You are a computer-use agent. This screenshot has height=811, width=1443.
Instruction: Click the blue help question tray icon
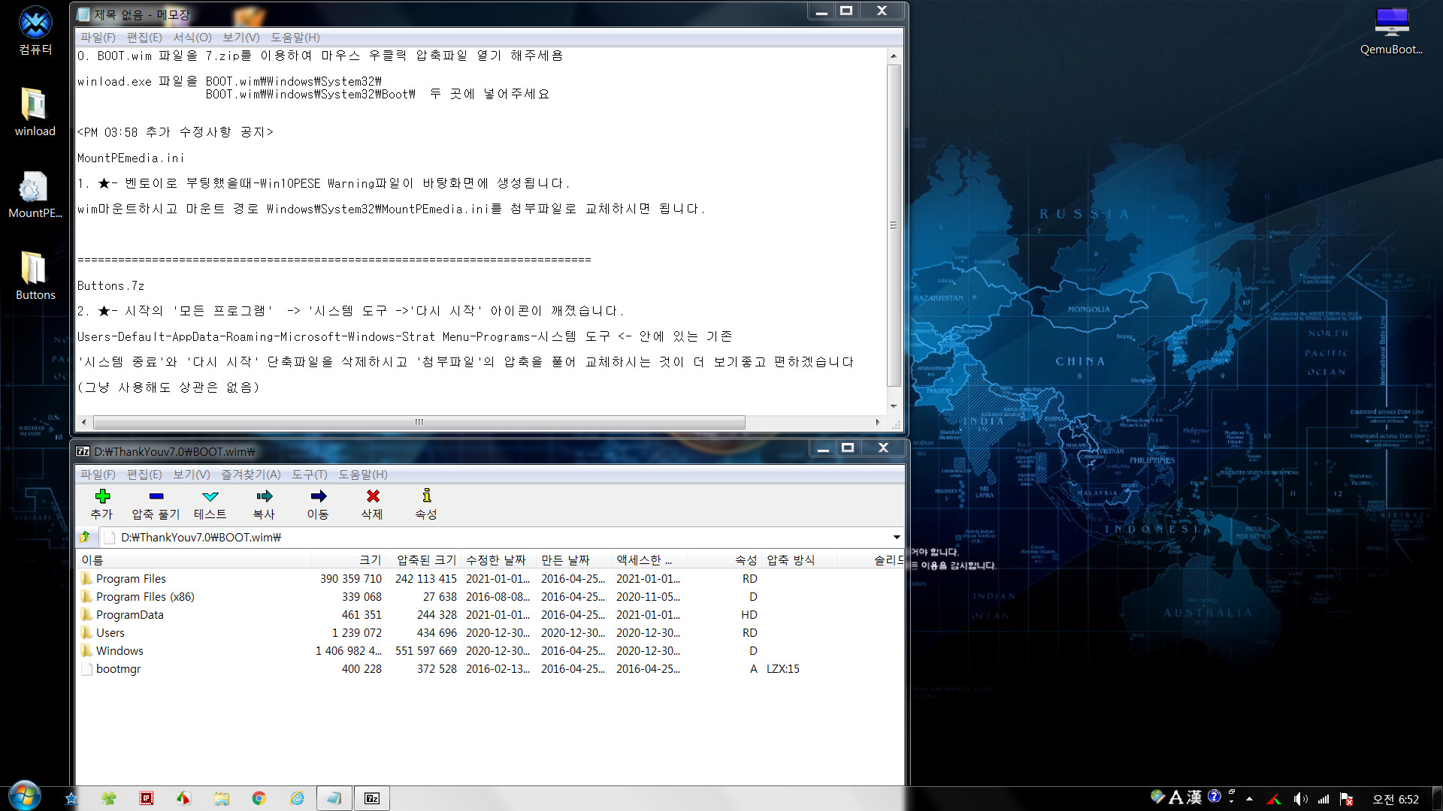point(1214,797)
